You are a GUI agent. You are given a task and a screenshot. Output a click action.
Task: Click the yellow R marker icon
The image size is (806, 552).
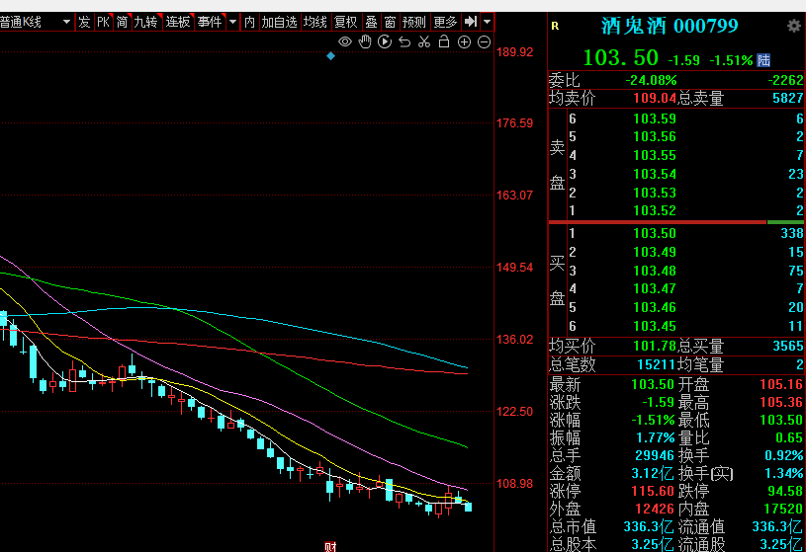point(555,26)
